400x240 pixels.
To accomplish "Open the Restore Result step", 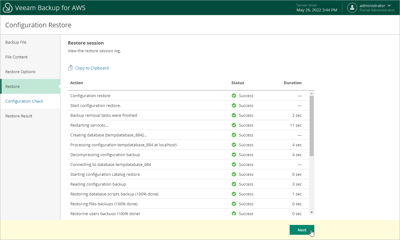I will click(19, 116).
